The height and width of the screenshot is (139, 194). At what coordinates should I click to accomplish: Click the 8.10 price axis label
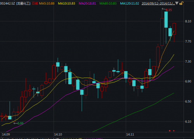point(188,21)
